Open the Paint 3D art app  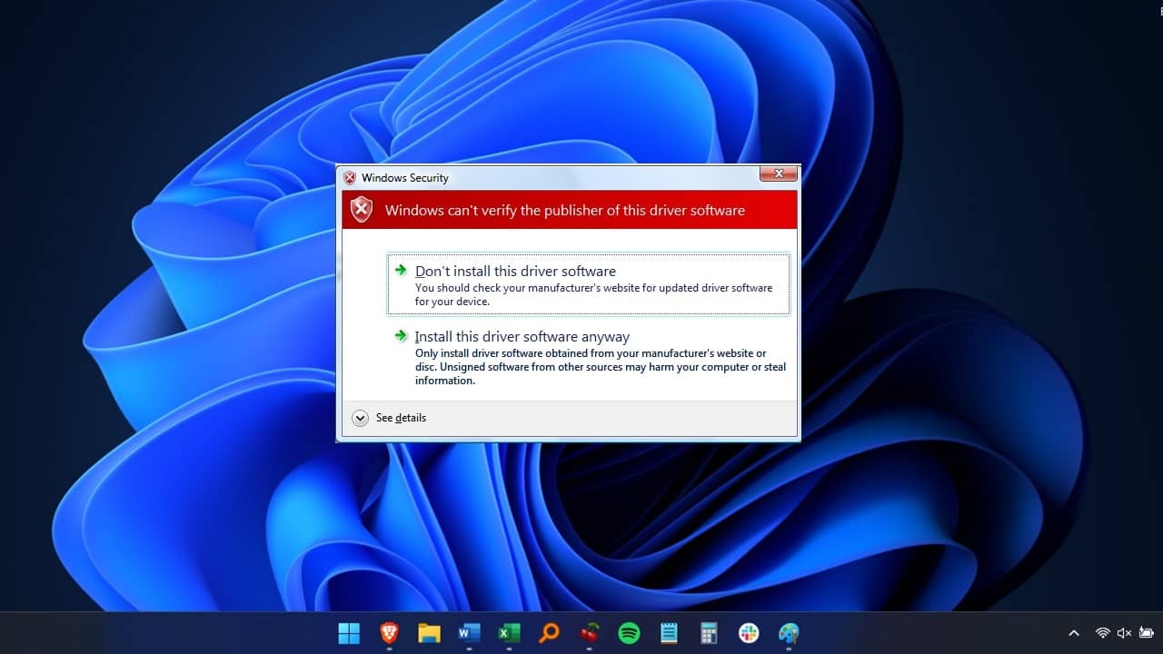788,633
